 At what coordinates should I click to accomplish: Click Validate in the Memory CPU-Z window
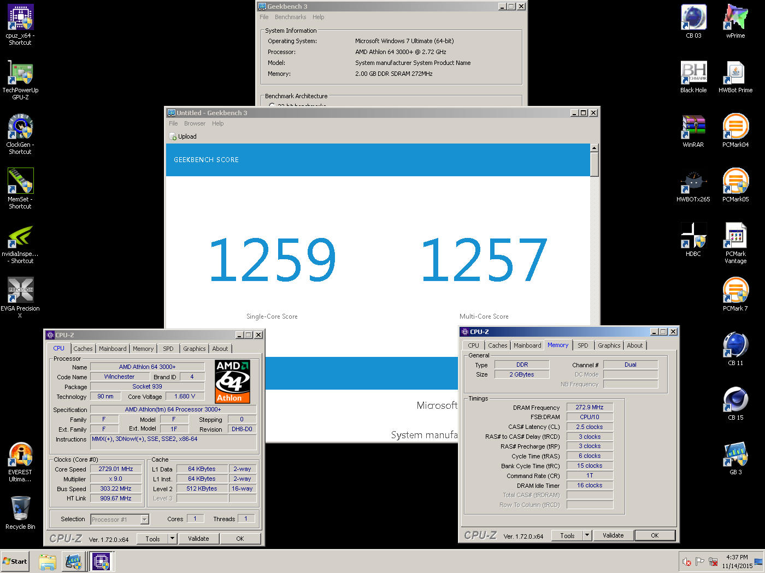click(x=613, y=535)
